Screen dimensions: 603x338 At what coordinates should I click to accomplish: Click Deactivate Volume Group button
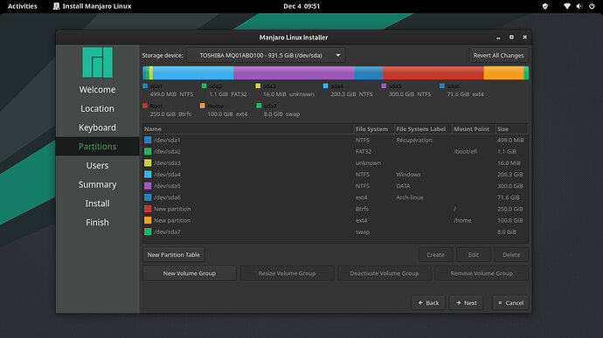pyautogui.click(x=385, y=273)
